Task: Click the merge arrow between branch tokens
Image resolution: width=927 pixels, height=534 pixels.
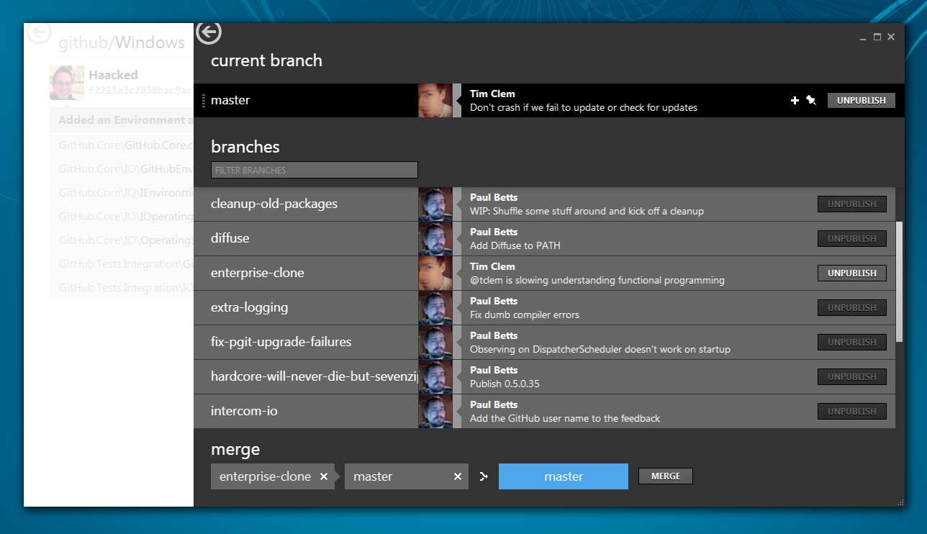Action: pyautogui.click(x=483, y=476)
